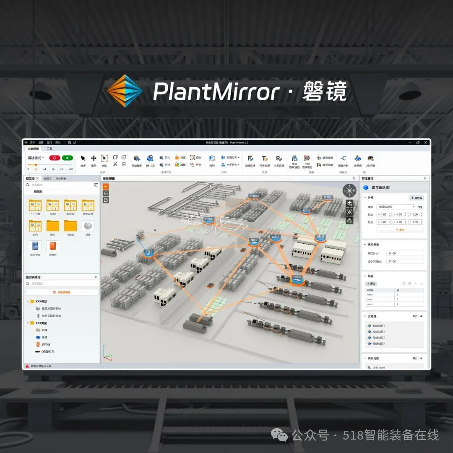The width and height of the screenshot is (453, 453).
Task: Open the 模型 type combo box
Action: (x=396, y=207)
